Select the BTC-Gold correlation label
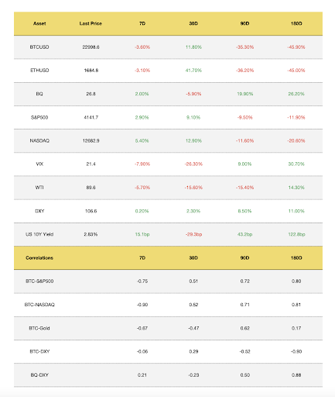The width and height of the screenshot is (335, 397). [x=39, y=328]
